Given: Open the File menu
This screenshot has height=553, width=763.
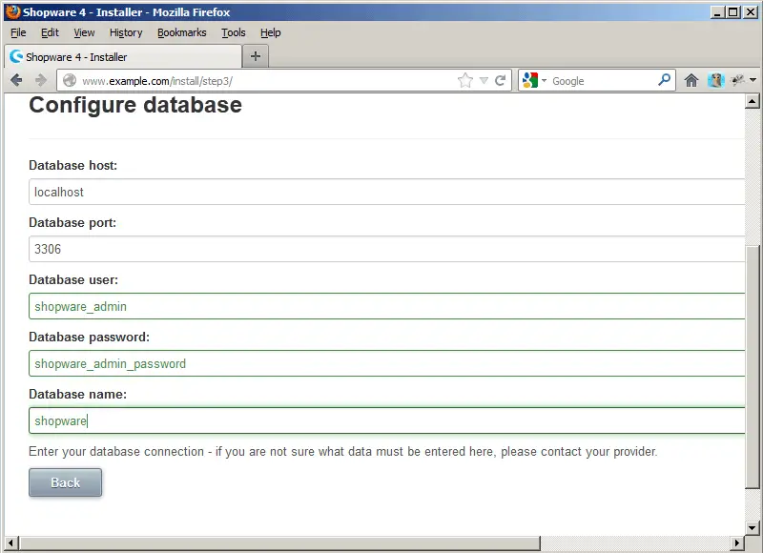Looking at the screenshot, I should coord(18,32).
